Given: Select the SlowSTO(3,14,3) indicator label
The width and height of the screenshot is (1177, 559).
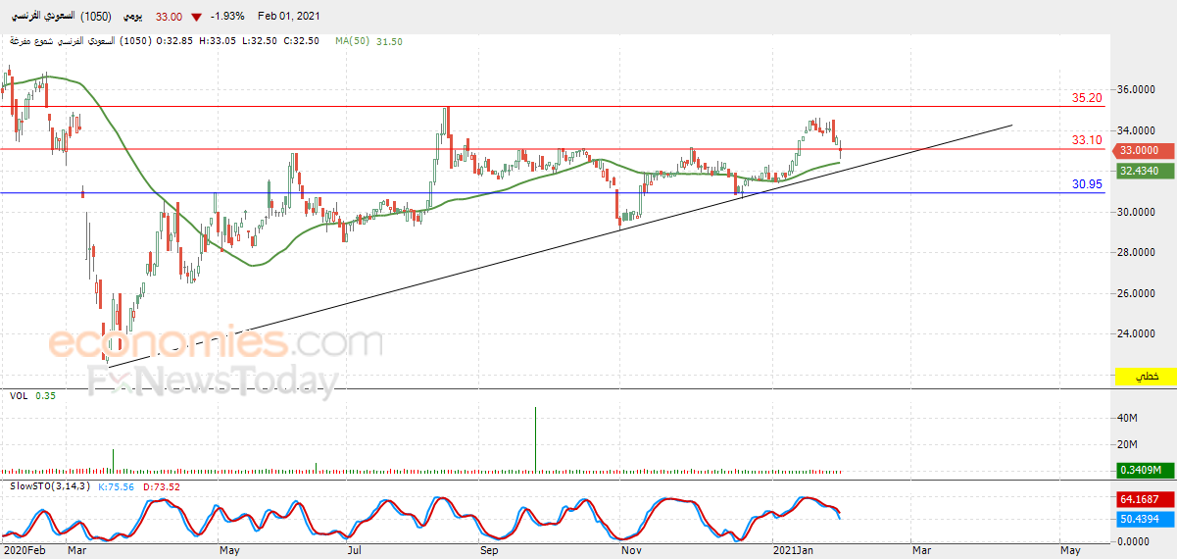Looking at the screenshot, I should [50, 485].
